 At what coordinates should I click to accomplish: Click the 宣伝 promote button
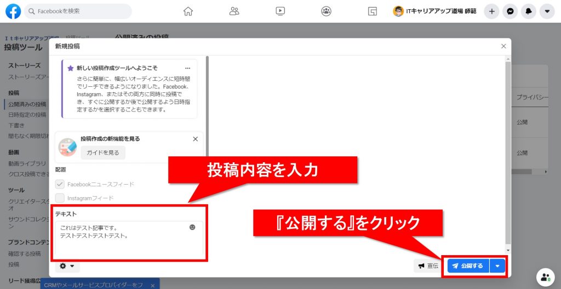pos(428,266)
